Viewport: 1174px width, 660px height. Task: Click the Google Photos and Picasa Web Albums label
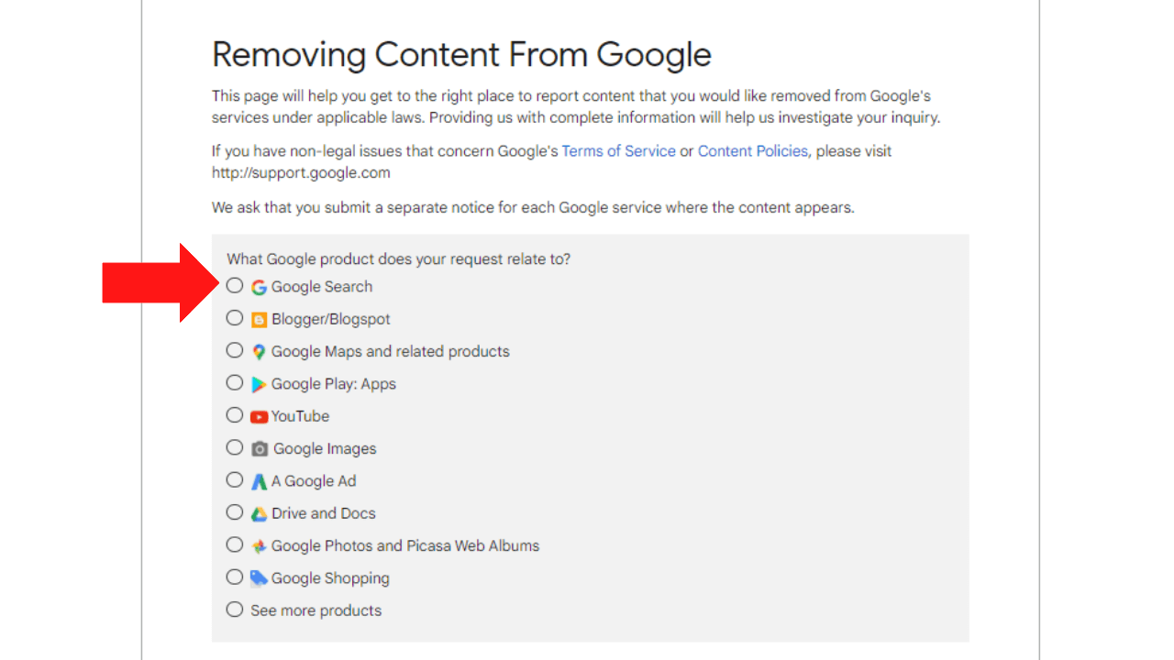(405, 546)
